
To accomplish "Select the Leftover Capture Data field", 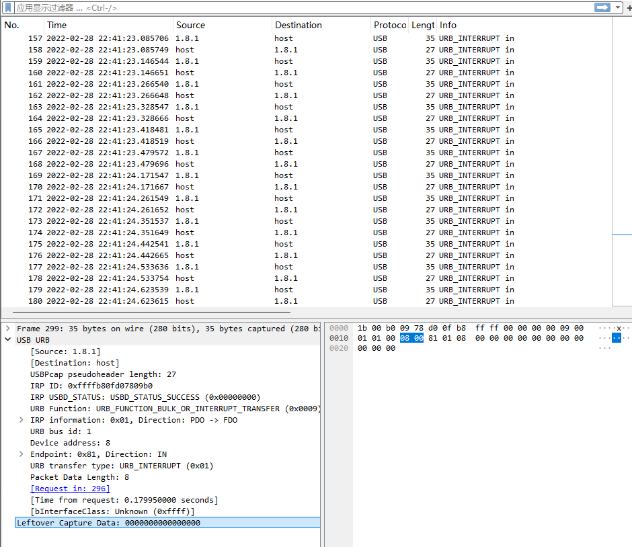I will (108, 523).
